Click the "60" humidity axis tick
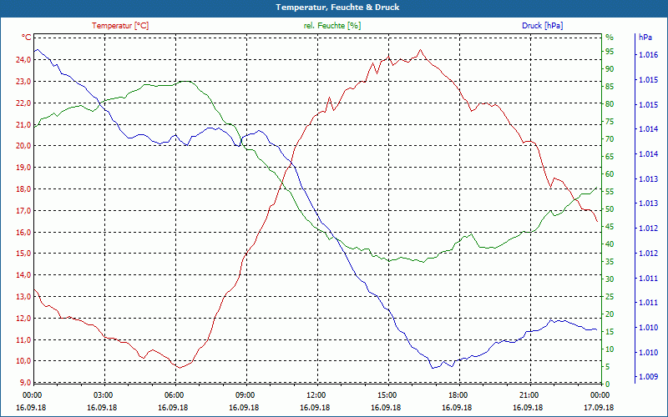 click(x=610, y=174)
